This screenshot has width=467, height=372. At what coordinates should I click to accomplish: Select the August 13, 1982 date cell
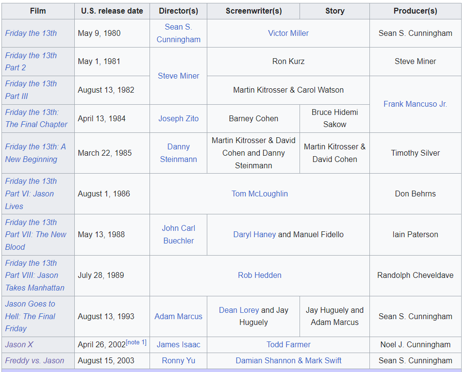click(x=112, y=90)
